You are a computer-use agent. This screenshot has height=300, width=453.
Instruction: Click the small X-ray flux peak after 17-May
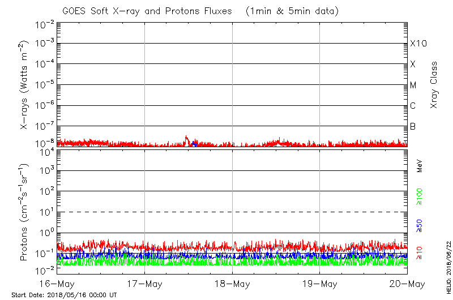click(186, 138)
